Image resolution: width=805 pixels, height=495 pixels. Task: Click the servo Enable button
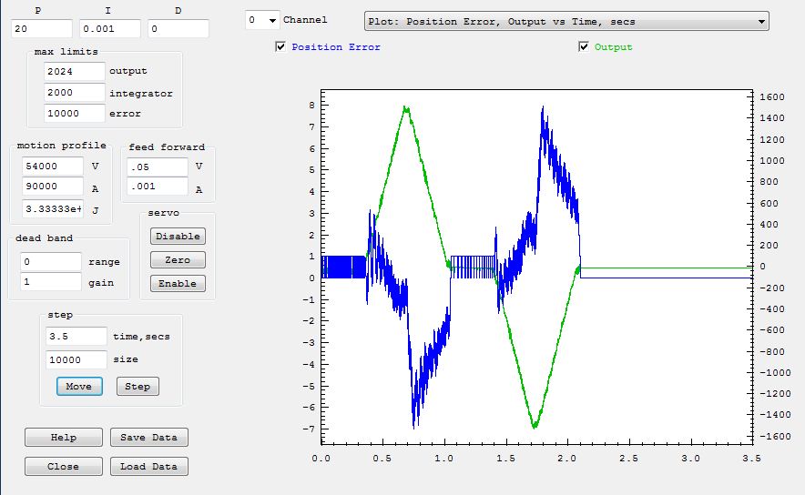click(x=178, y=283)
